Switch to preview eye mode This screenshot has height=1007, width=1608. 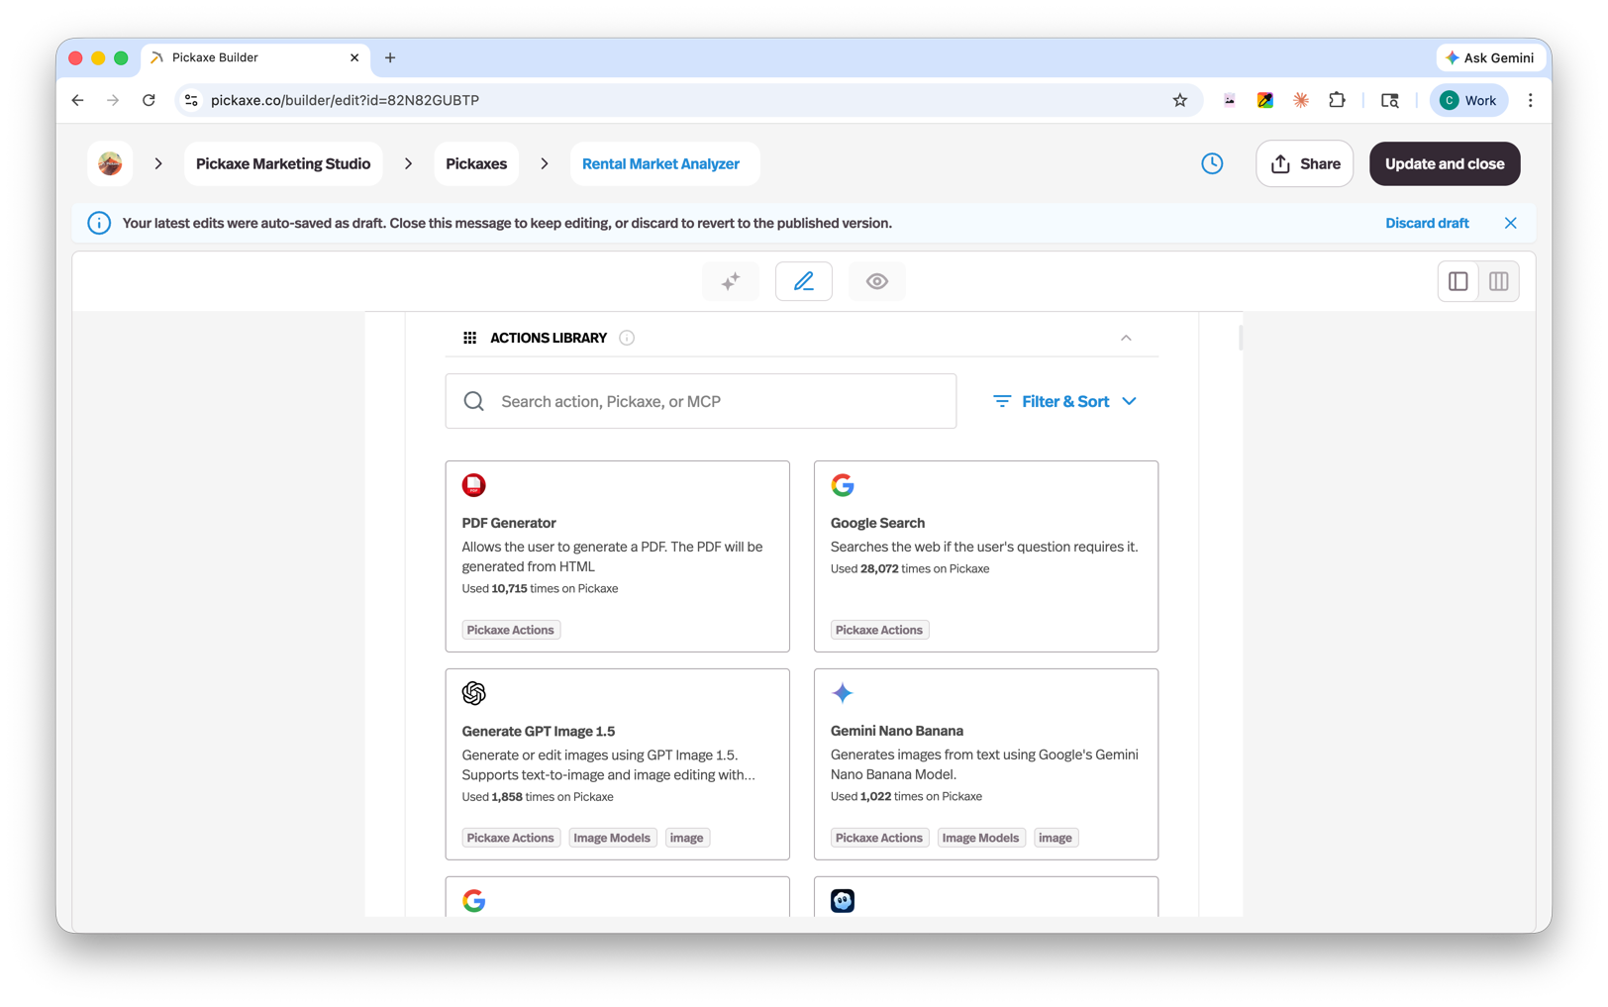click(876, 281)
